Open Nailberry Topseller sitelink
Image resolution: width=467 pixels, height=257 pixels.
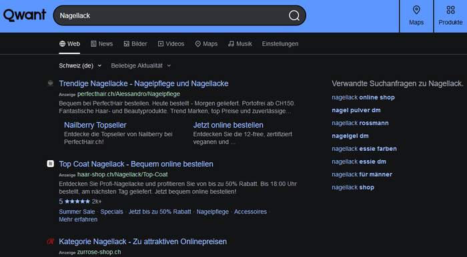pyautogui.click(x=95, y=125)
